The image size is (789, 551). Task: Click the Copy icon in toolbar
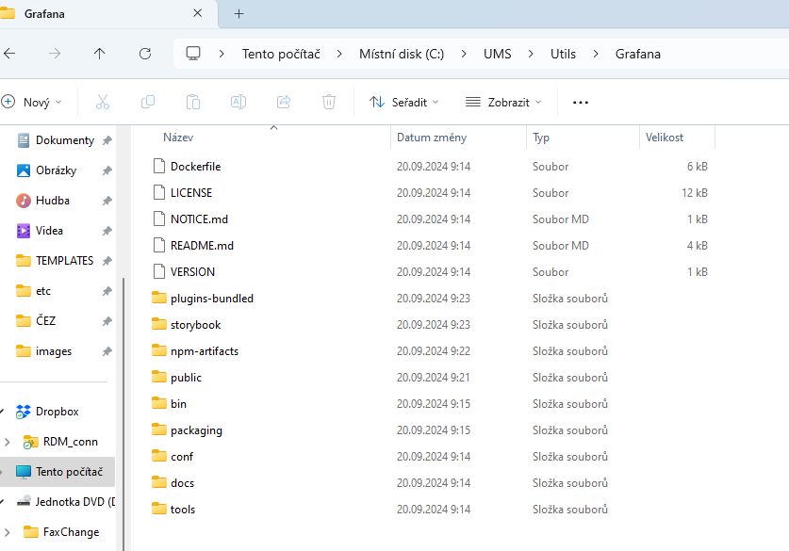(148, 102)
